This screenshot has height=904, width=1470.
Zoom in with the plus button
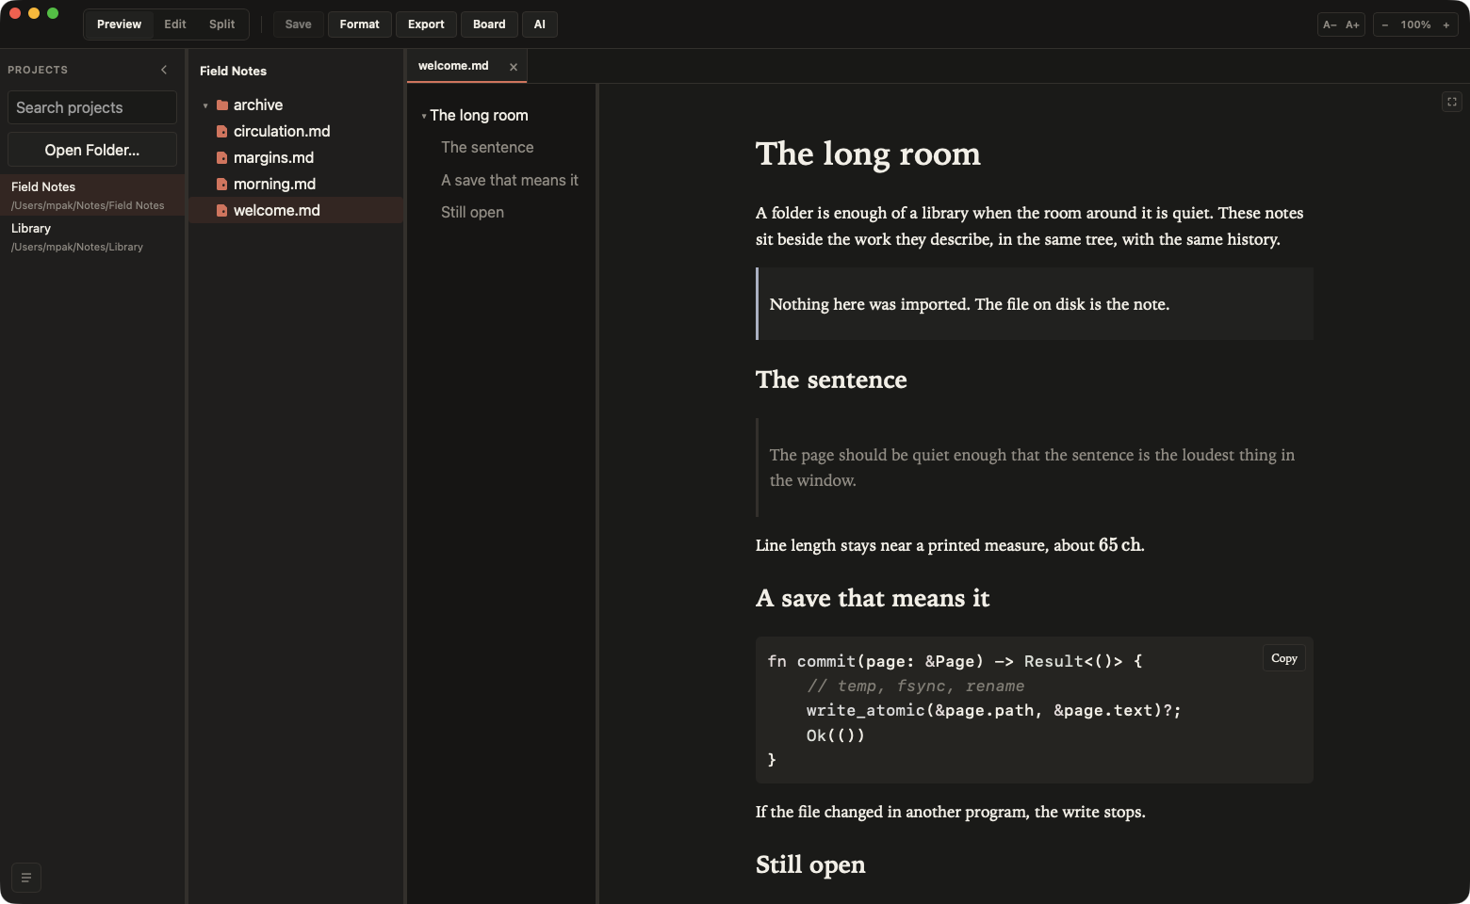(1446, 24)
